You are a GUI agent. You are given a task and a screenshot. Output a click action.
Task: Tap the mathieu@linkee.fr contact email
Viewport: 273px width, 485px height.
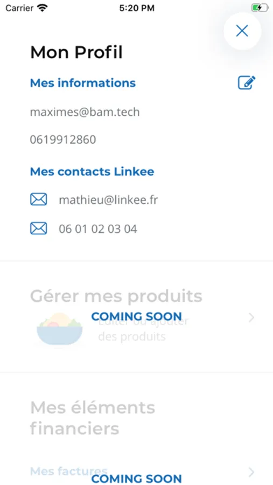point(108,200)
